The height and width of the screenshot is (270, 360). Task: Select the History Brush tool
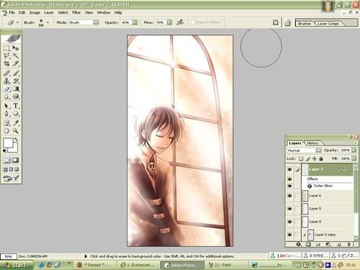click(x=16, y=81)
